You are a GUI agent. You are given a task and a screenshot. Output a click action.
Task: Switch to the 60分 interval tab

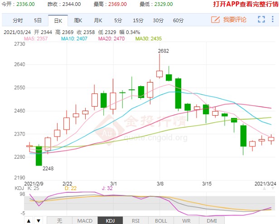[x=179, y=21]
